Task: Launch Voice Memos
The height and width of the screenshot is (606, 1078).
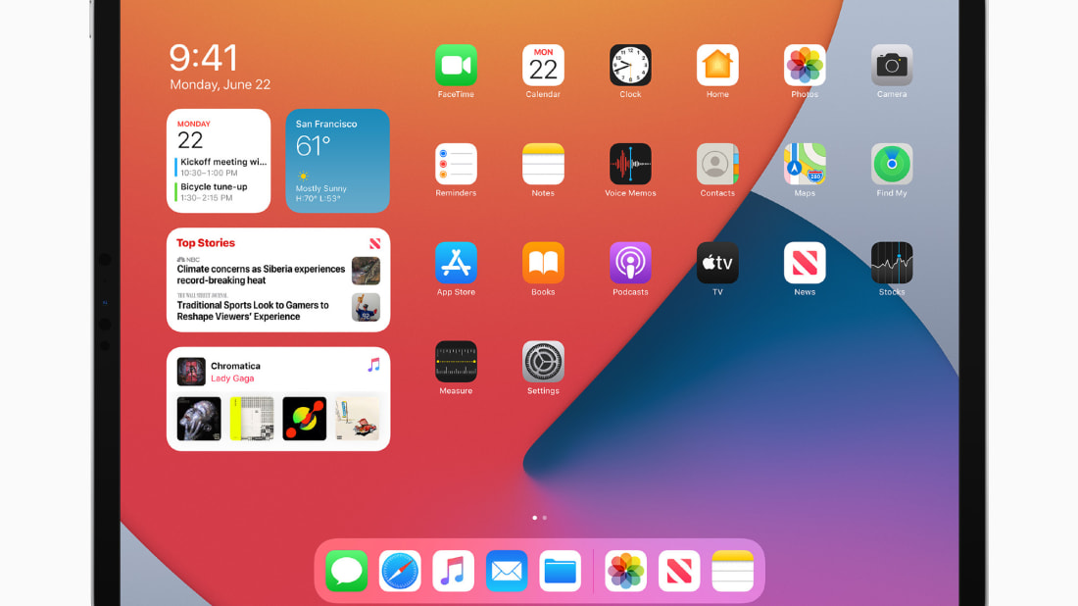Action: click(x=630, y=165)
